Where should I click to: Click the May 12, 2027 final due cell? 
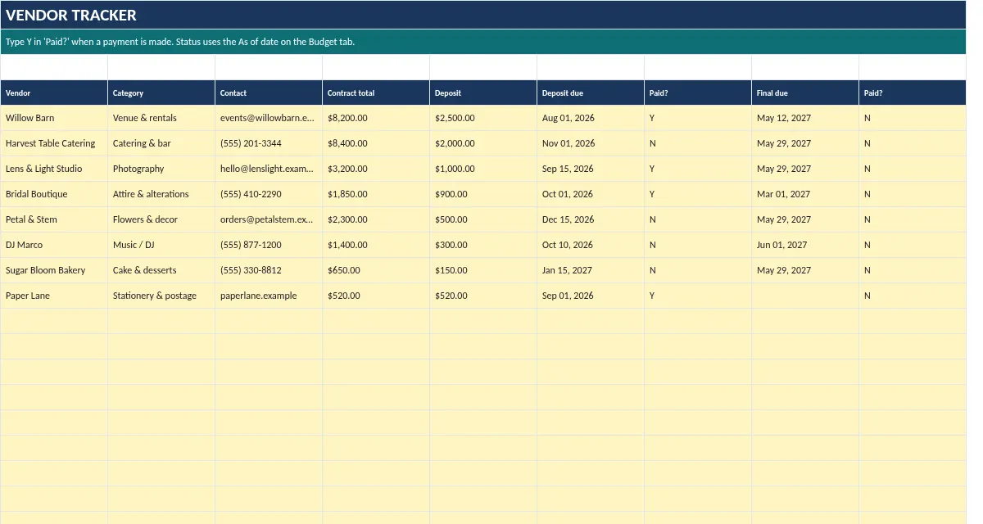tap(805, 118)
